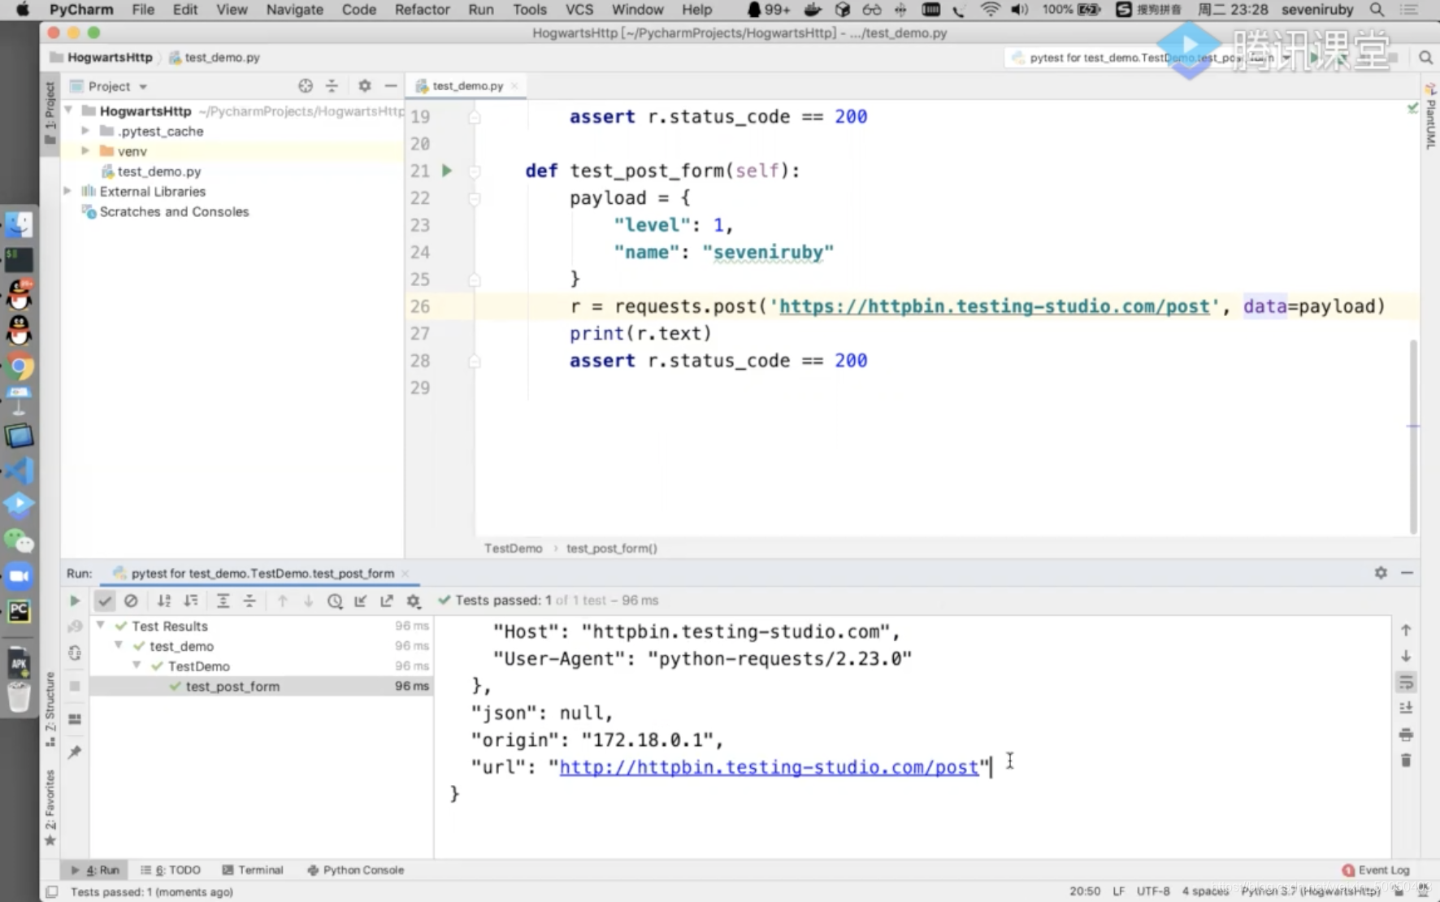
Task: Follow the httpbin post URL in console
Action: click(769, 767)
